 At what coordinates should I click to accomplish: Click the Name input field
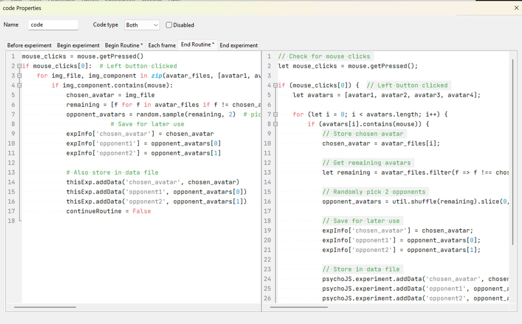tap(53, 25)
